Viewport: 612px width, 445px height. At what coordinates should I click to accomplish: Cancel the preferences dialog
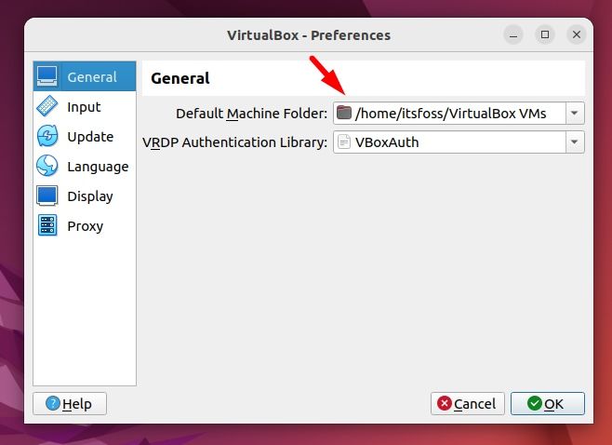coord(468,404)
